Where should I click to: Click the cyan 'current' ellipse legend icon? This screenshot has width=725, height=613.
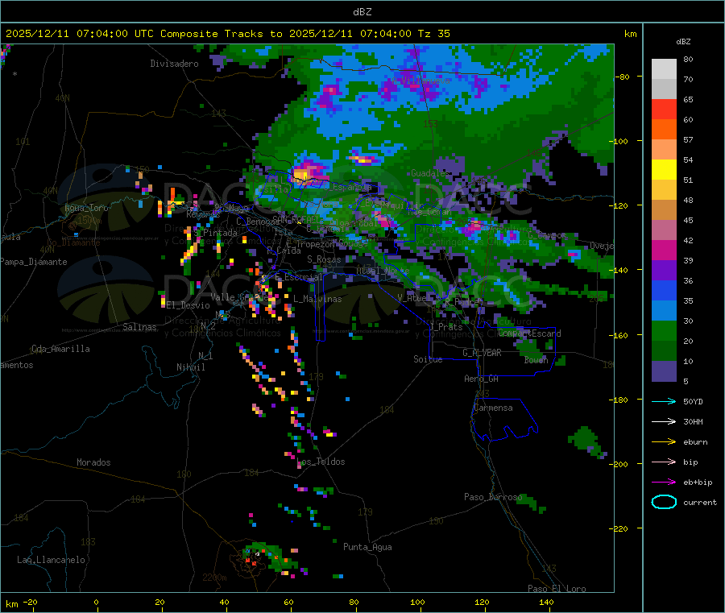pyautogui.click(x=664, y=502)
